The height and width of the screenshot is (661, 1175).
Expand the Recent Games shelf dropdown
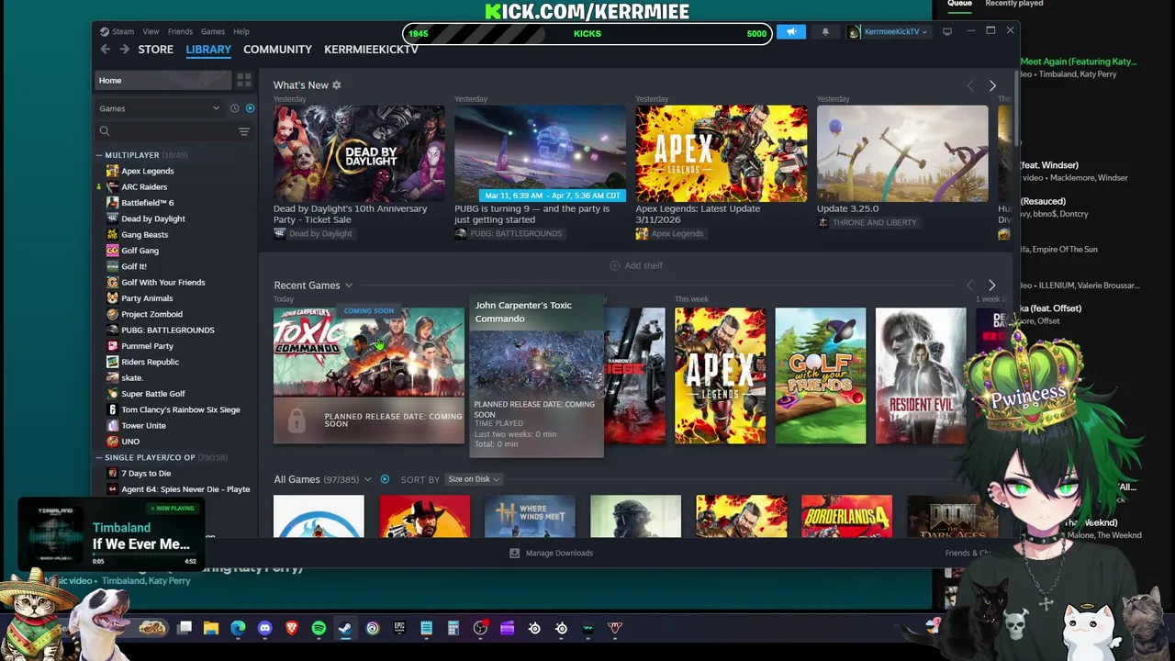point(349,286)
